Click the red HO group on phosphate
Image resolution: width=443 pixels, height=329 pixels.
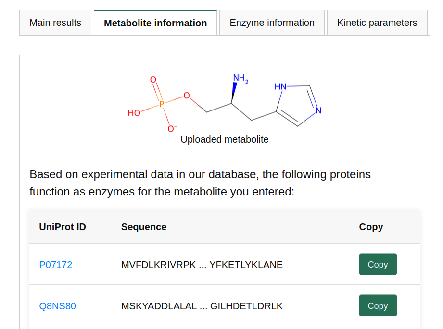coord(134,113)
